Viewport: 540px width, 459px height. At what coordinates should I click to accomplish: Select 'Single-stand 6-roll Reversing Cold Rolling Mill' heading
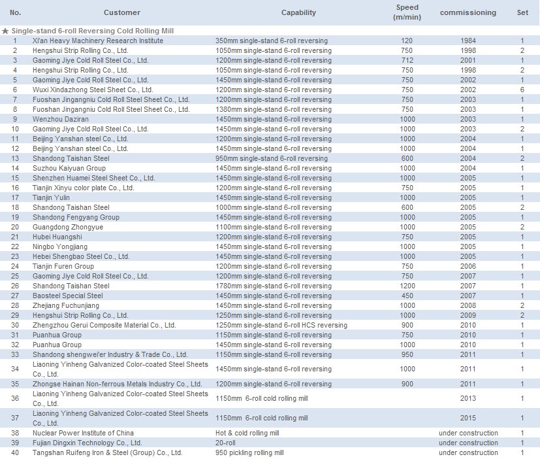pyautogui.click(x=93, y=31)
